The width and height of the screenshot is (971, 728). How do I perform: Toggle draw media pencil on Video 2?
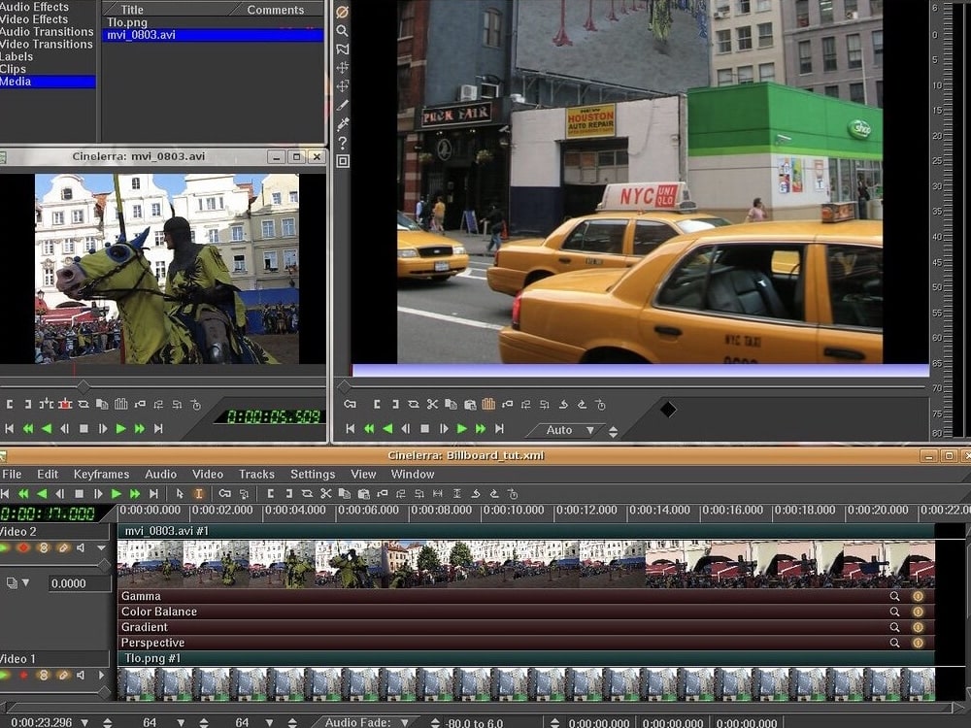tap(62, 547)
